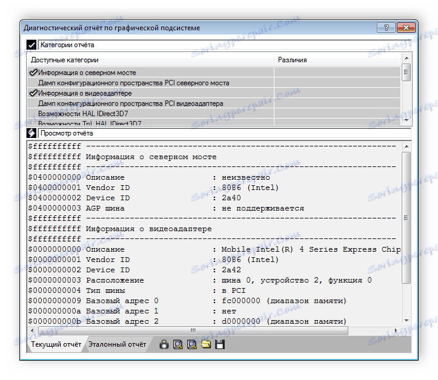Click the Базовый адрес 1 нет line
Image resolution: width=438 pixels, height=380 pixels.
point(132,311)
